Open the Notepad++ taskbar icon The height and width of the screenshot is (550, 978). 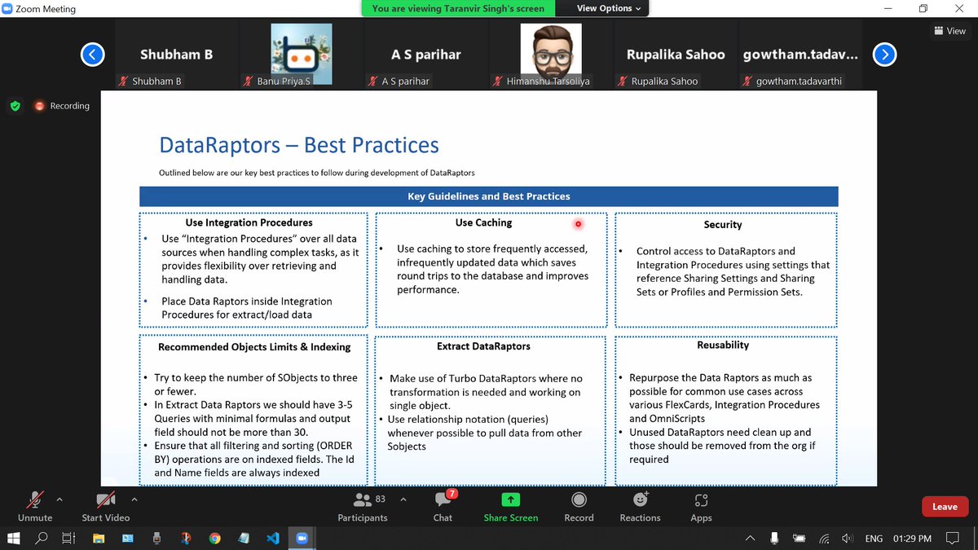pyautogui.click(x=244, y=539)
